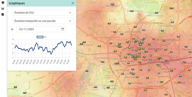192x97 pixels.
Task: Click the 0.2 marker at Saint-Jacques-de-la-Lande
Action: coord(108,88)
